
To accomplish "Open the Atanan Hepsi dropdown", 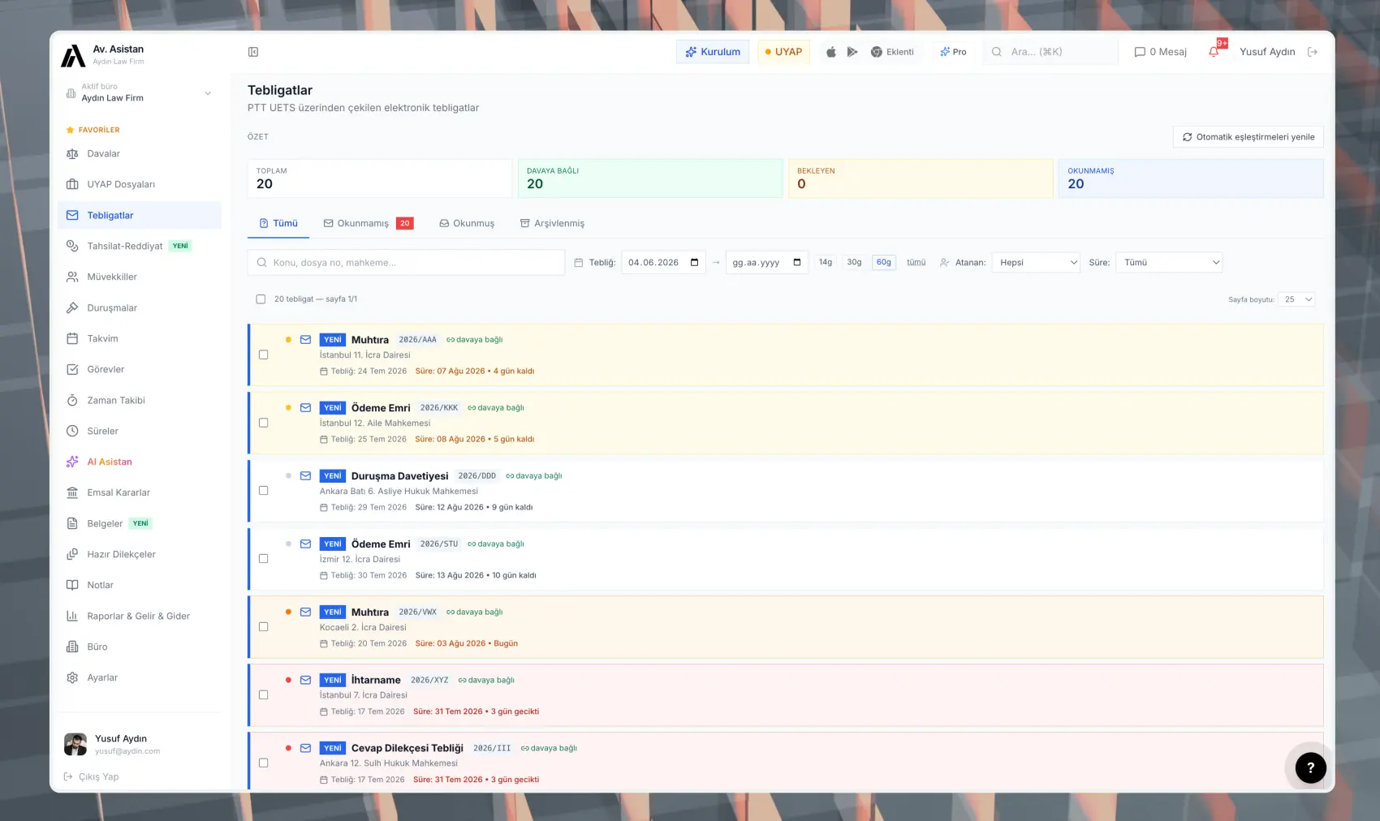I will [1036, 263].
